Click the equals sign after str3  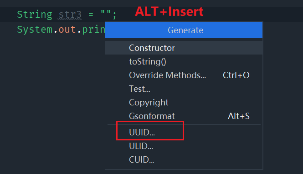(91, 15)
